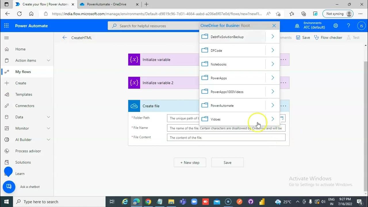Click the Edge favorites star-list icon

[x=292, y=14]
